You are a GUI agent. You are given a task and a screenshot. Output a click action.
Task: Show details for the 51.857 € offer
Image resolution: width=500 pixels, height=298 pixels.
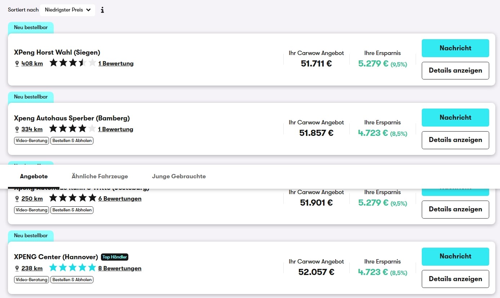point(455,140)
